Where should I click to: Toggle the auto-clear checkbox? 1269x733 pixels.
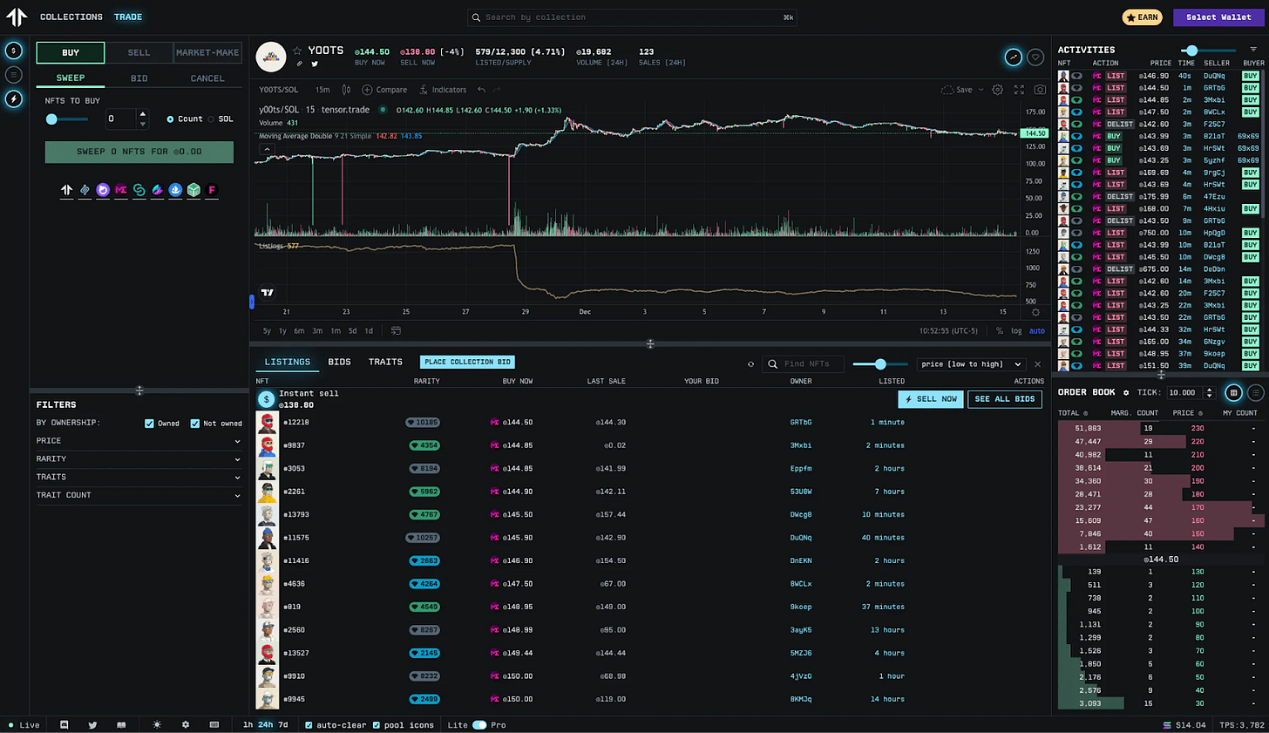[x=309, y=725]
